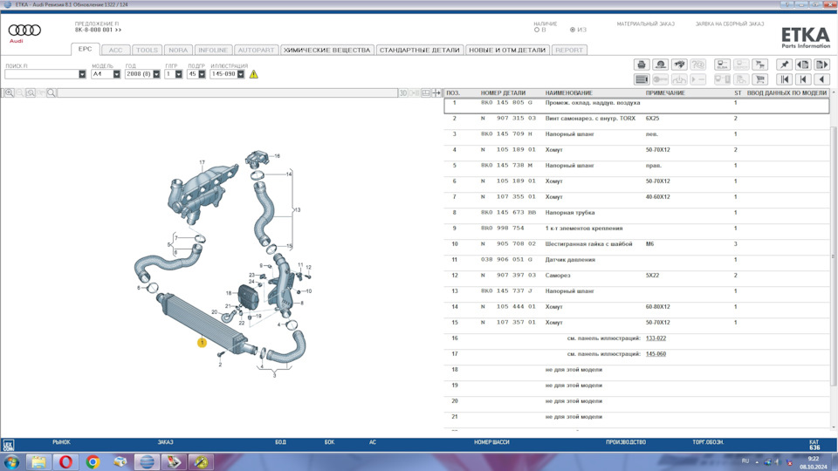Select the 'В' availability radio button
This screenshot has height=471, width=838.
(537, 30)
